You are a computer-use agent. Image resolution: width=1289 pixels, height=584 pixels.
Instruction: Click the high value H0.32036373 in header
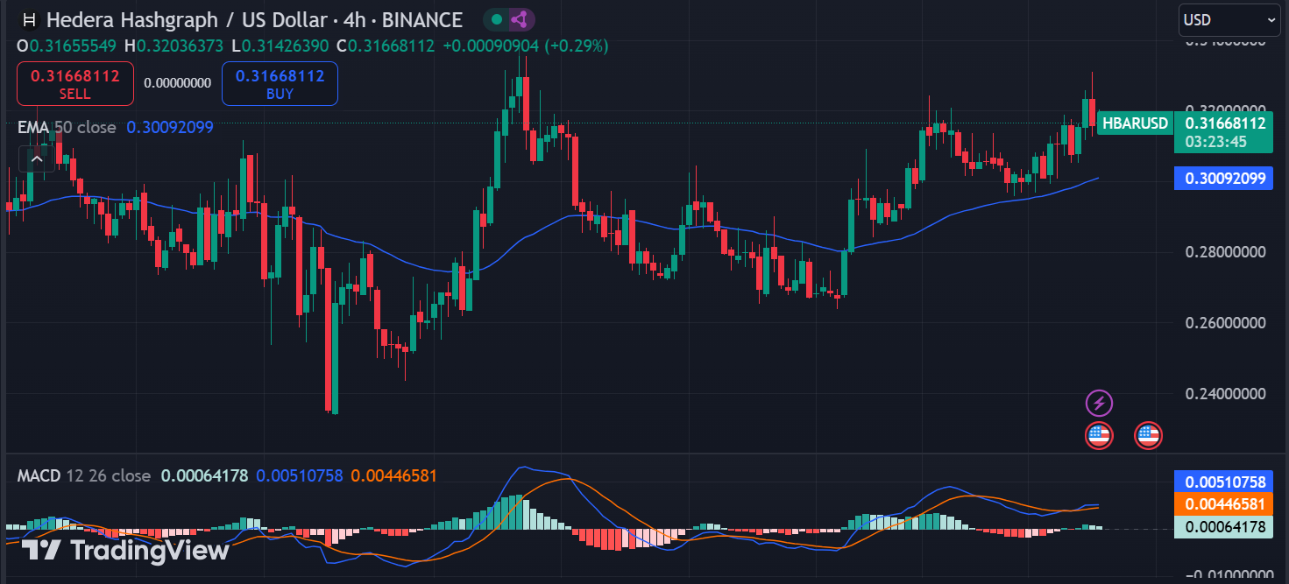[174, 46]
